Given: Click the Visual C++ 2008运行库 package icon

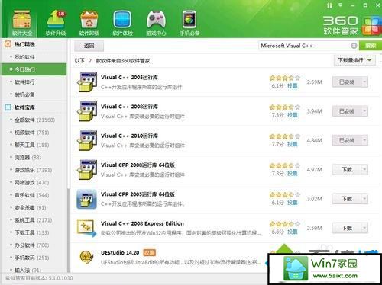Looking at the screenshot, I should pyautogui.click(x=87, y=111).
